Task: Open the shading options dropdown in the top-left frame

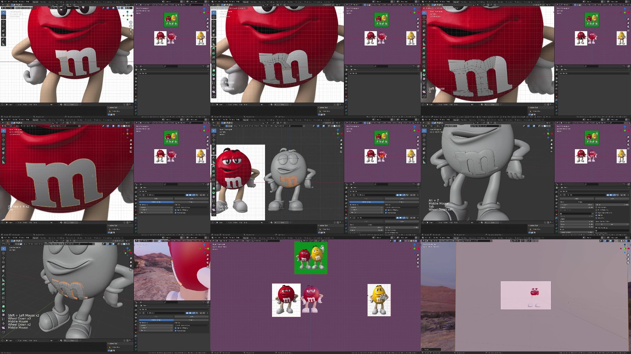Action: (131, 8)
